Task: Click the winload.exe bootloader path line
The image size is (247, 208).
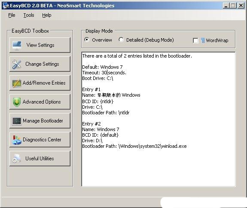Action: click(x=134, y=146)
